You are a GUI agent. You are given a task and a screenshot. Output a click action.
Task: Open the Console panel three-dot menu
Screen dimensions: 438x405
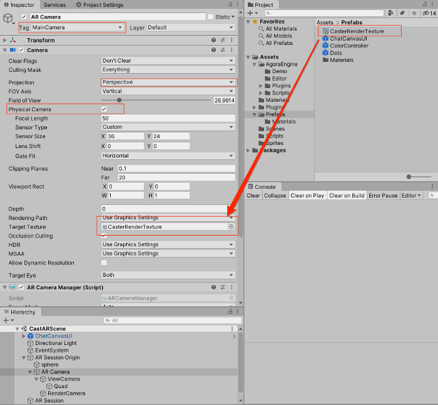(x=432, y=186)
